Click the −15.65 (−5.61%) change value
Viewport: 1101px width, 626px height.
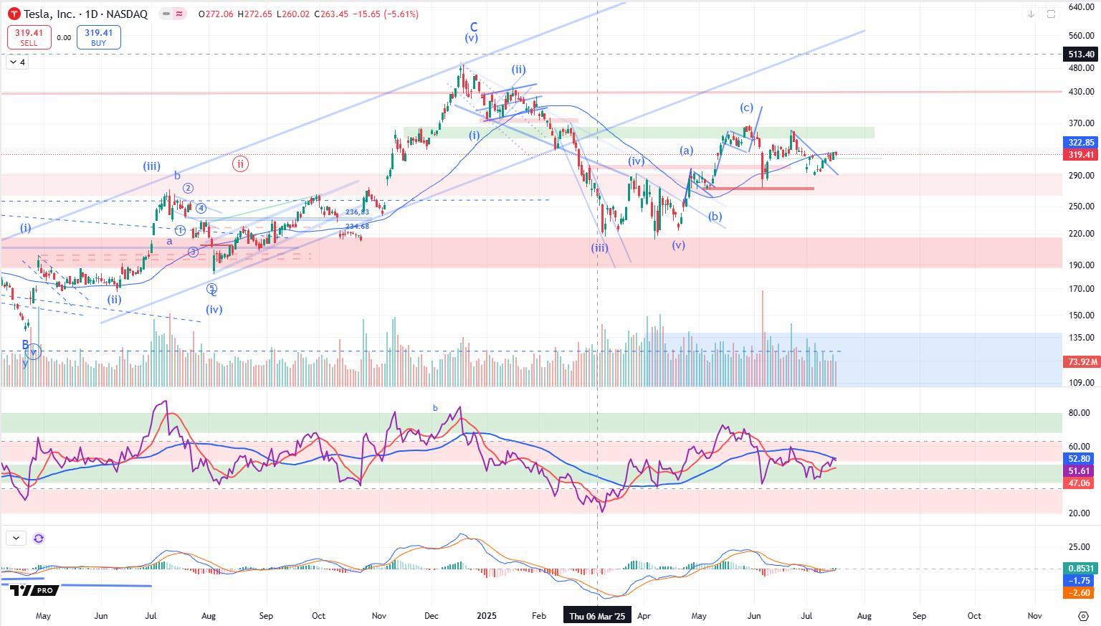pyautogui.click(x=386, y=14)
